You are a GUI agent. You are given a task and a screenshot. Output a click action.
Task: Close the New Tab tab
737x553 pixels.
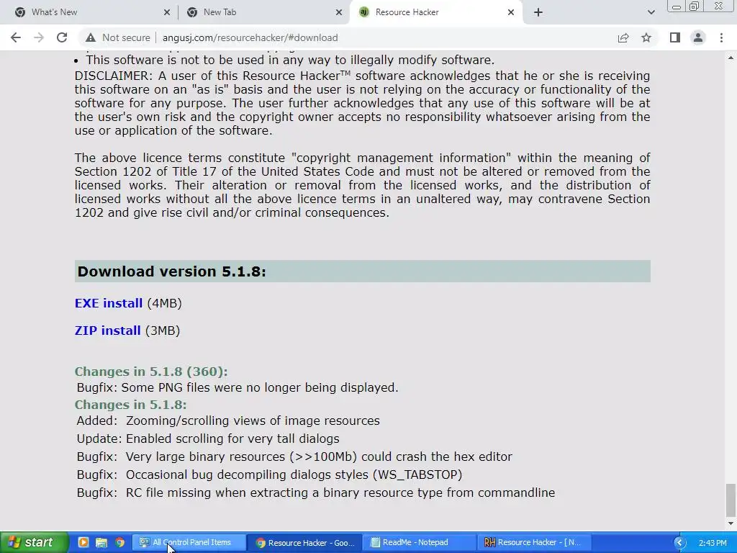pos(339,12)
